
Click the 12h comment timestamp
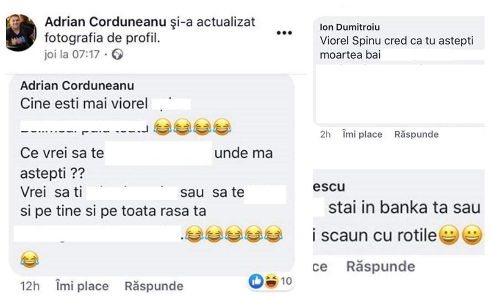pos(30,286)
